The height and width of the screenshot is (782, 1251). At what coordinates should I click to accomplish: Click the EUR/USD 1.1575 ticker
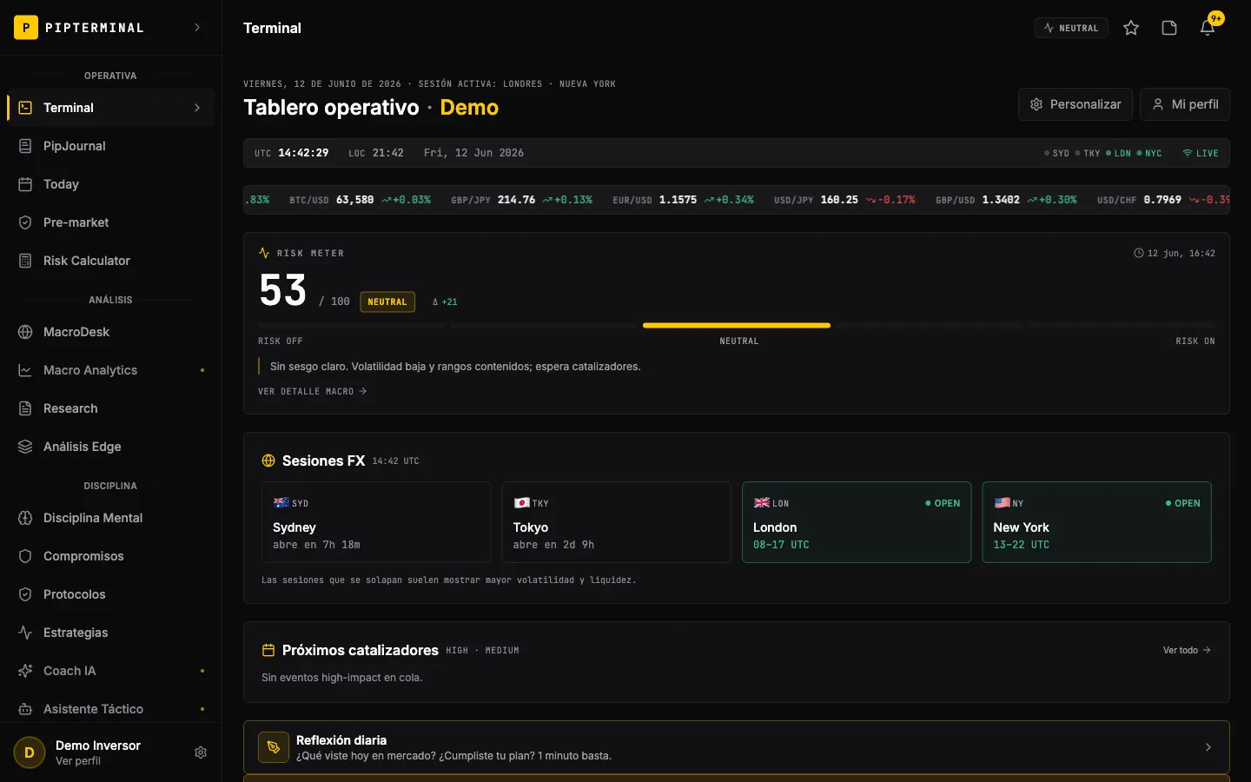tap(683, 200)
